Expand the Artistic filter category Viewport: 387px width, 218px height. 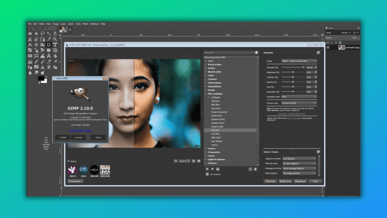206,68
